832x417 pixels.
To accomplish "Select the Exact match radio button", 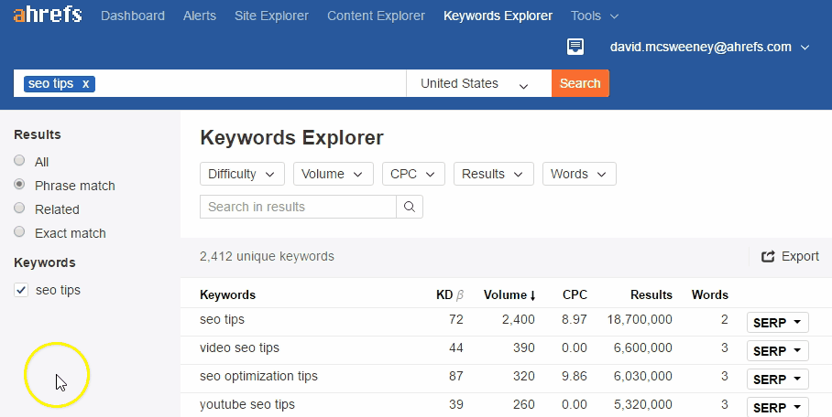I will click(19, 231).
